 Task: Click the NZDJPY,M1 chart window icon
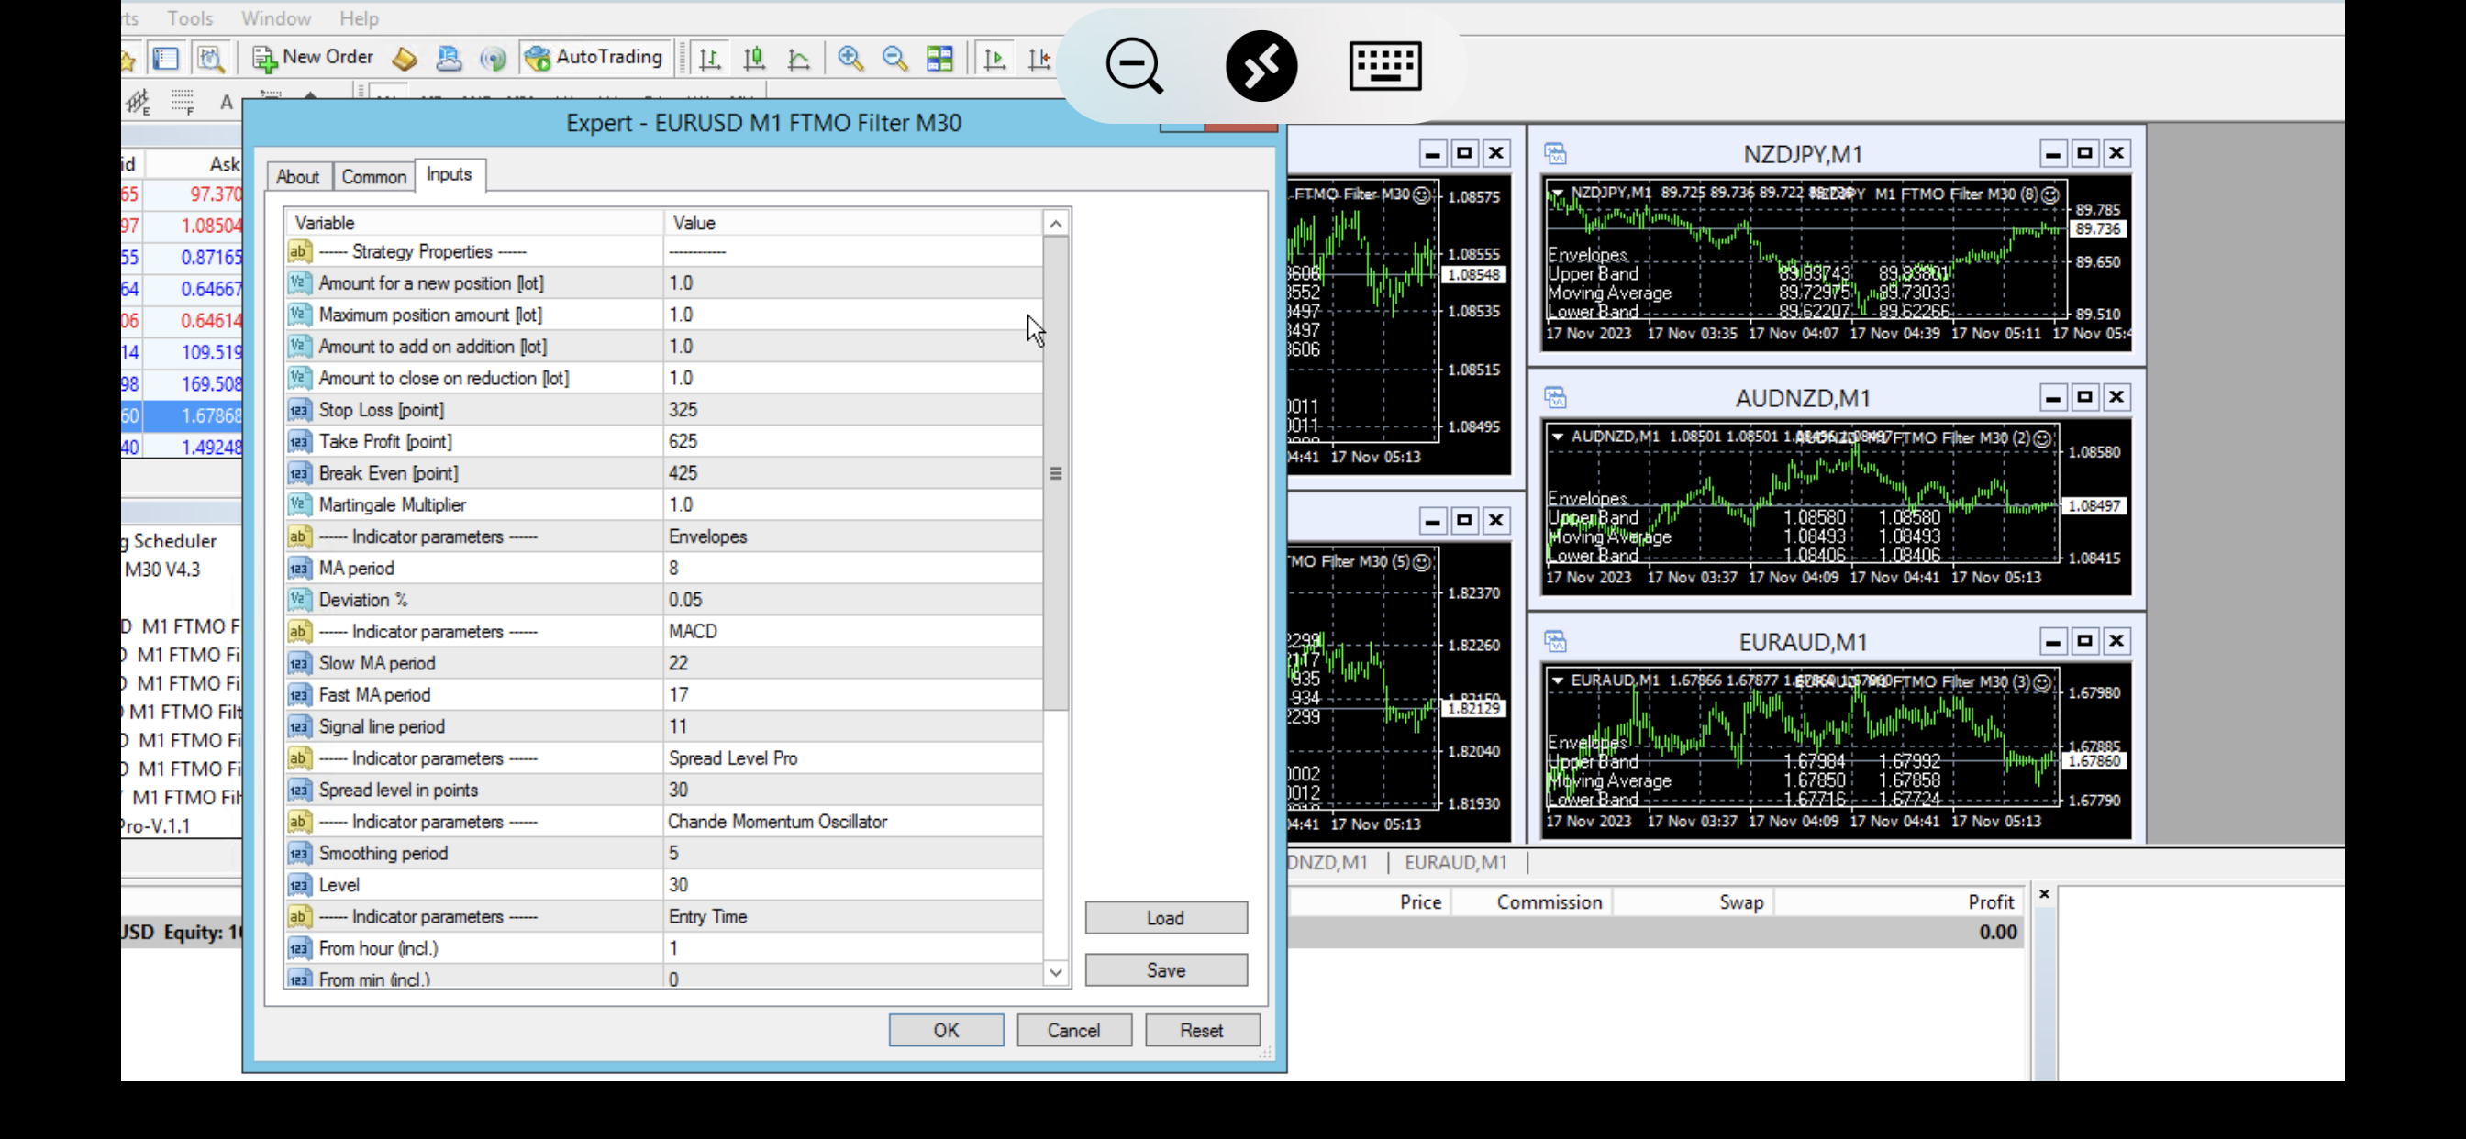pyautogui.click(x=1555, y=153)
